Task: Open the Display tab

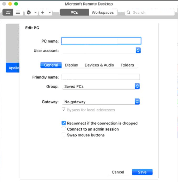Action: coord(71,65)
